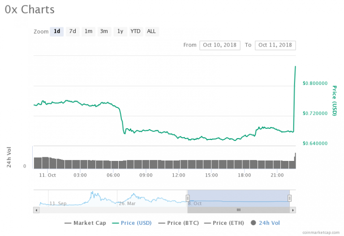Image resolution: width=344 pixels, height=236 pixels.
Task: Click the navigator scrollbar thumb grip
Action: point(239,210)
